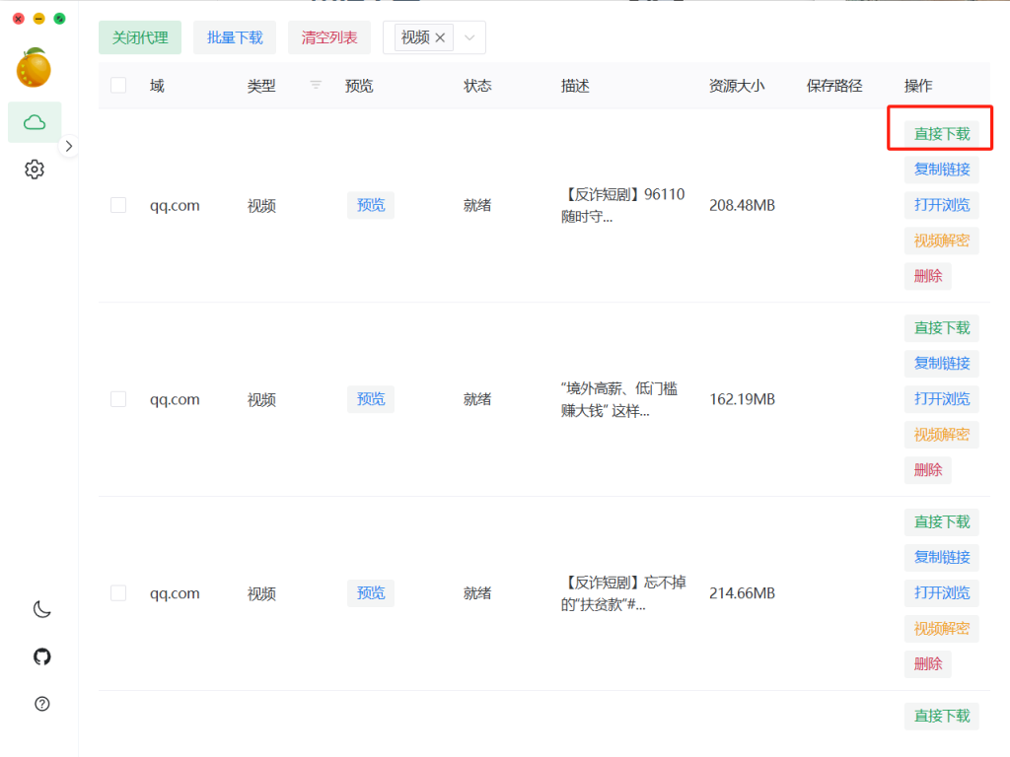This screenshot has height=757, width=1010.
Task: Open the filter icon beside the 类型 column
Action: pyautogui.click(x=314, y=86)
